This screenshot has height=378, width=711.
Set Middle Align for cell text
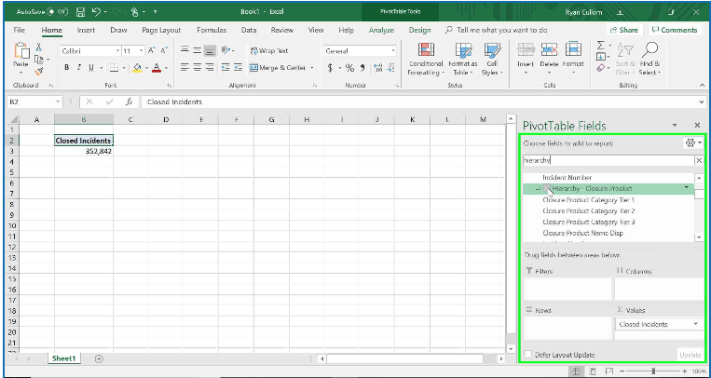198,50
